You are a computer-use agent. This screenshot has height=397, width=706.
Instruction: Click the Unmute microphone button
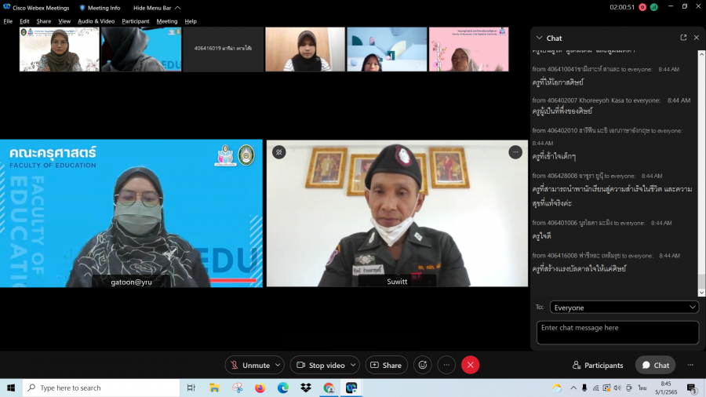[x=249, y=365]
